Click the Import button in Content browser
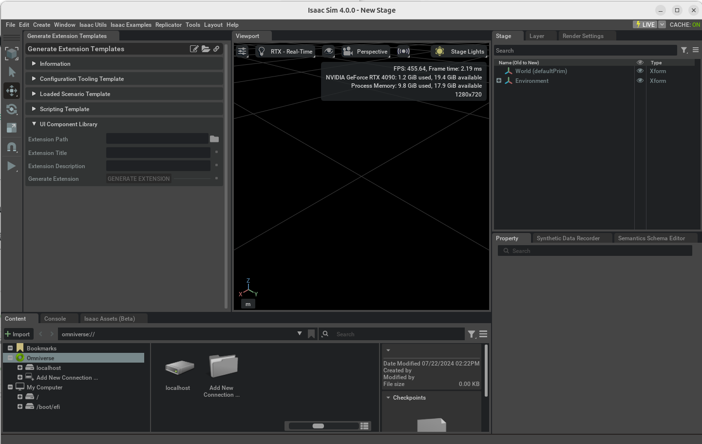Screen dimensions: 702x444 coord(18,334)
